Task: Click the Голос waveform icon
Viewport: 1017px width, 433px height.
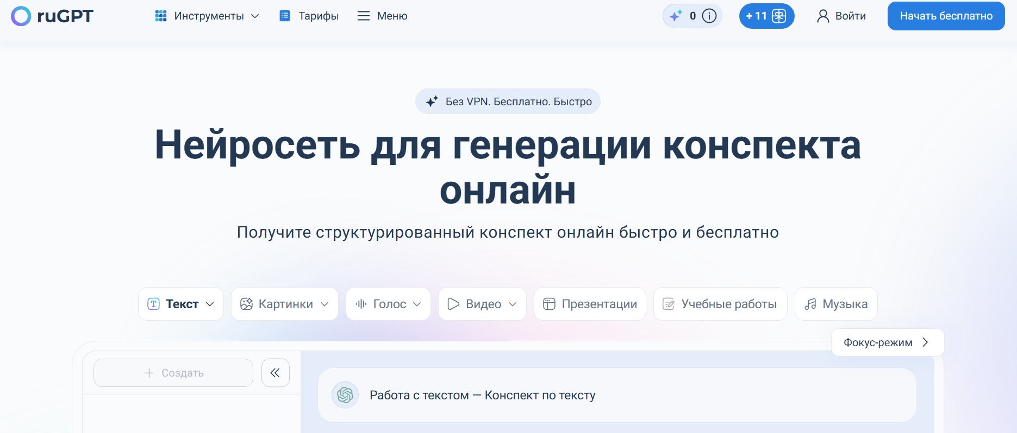Action: coord(361,304)
